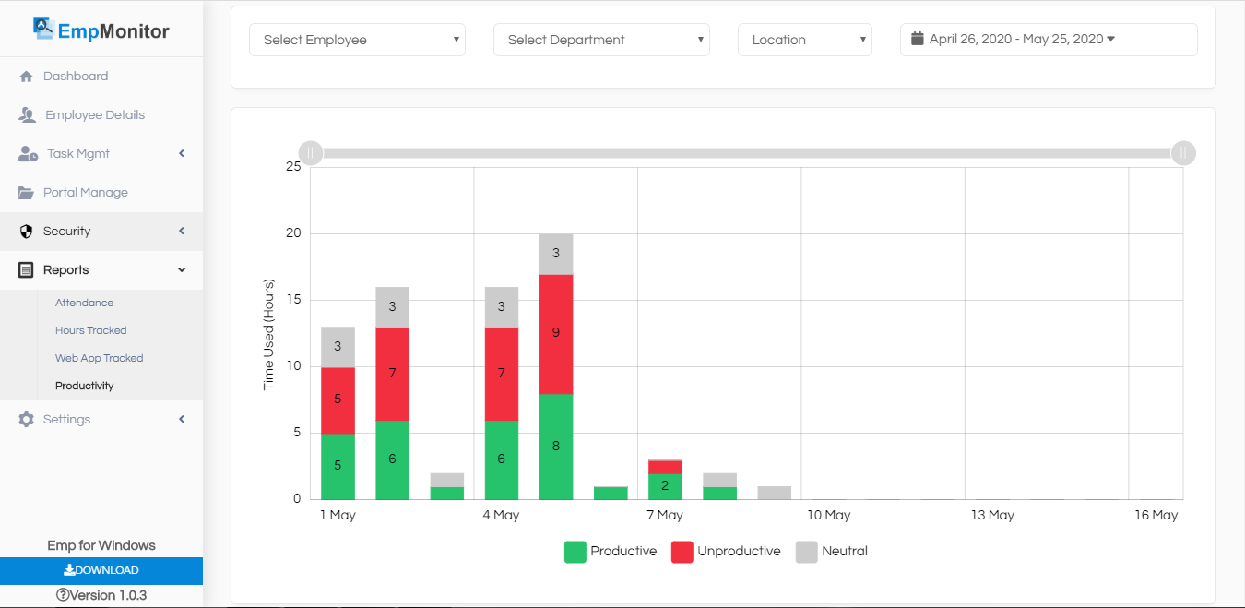Click the green 8-hour Productive bar segment

pos(556,447)
